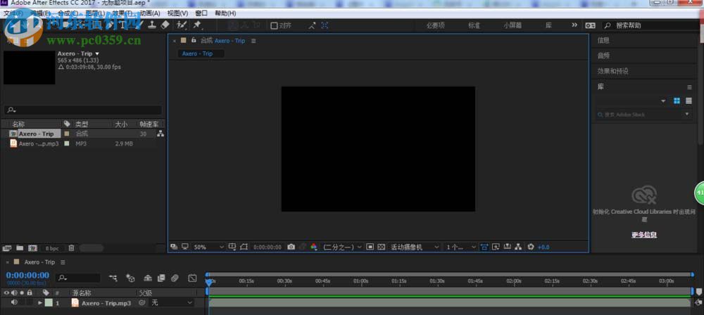Viewport: 704px width, 315px height.
Task: Delete selected item with the trash icon
Action: pyautogui.click(x=72, y=247)
